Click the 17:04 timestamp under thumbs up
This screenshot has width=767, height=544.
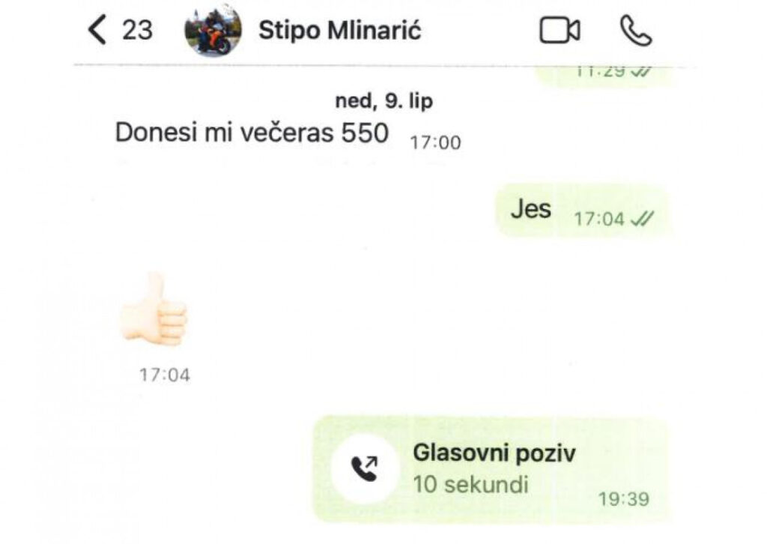165,375
